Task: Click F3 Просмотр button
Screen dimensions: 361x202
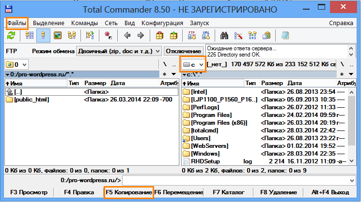Action: coord(29,192)
